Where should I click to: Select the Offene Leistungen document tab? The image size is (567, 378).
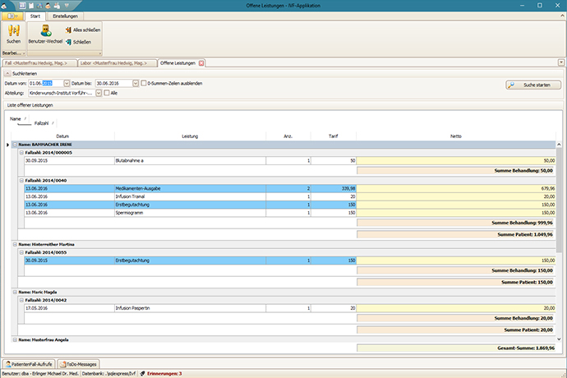[x=177, y=63]
